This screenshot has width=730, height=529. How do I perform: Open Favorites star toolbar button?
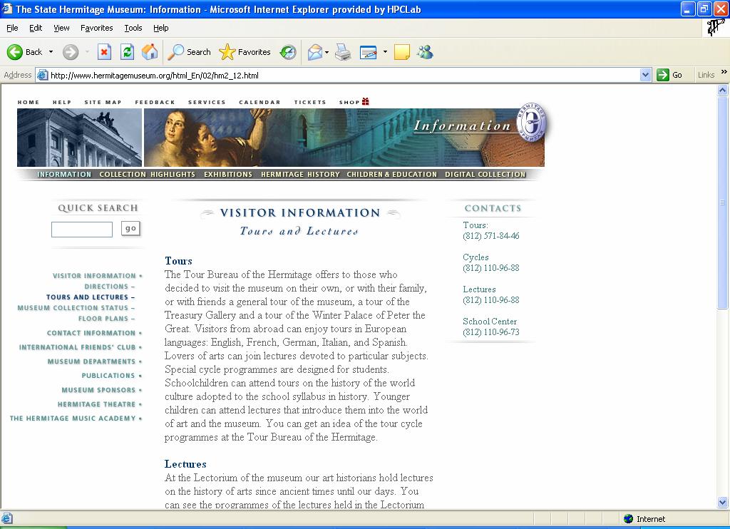coord(245,52)
